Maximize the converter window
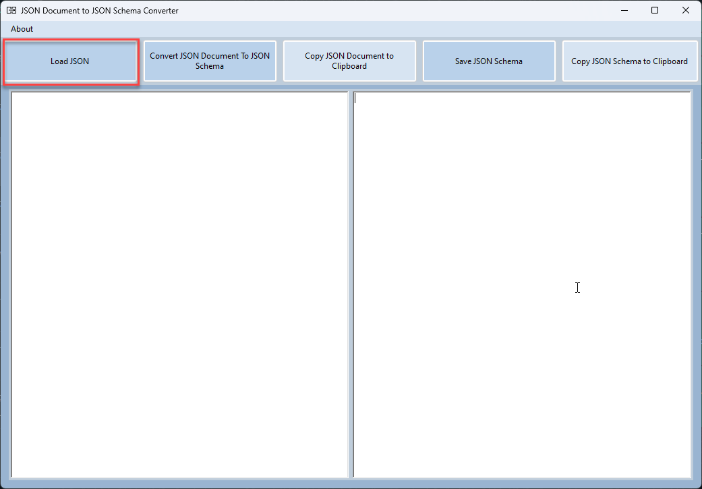Viewport: 702px width, 489px height. pyautogui.click(x=654, y=11)
